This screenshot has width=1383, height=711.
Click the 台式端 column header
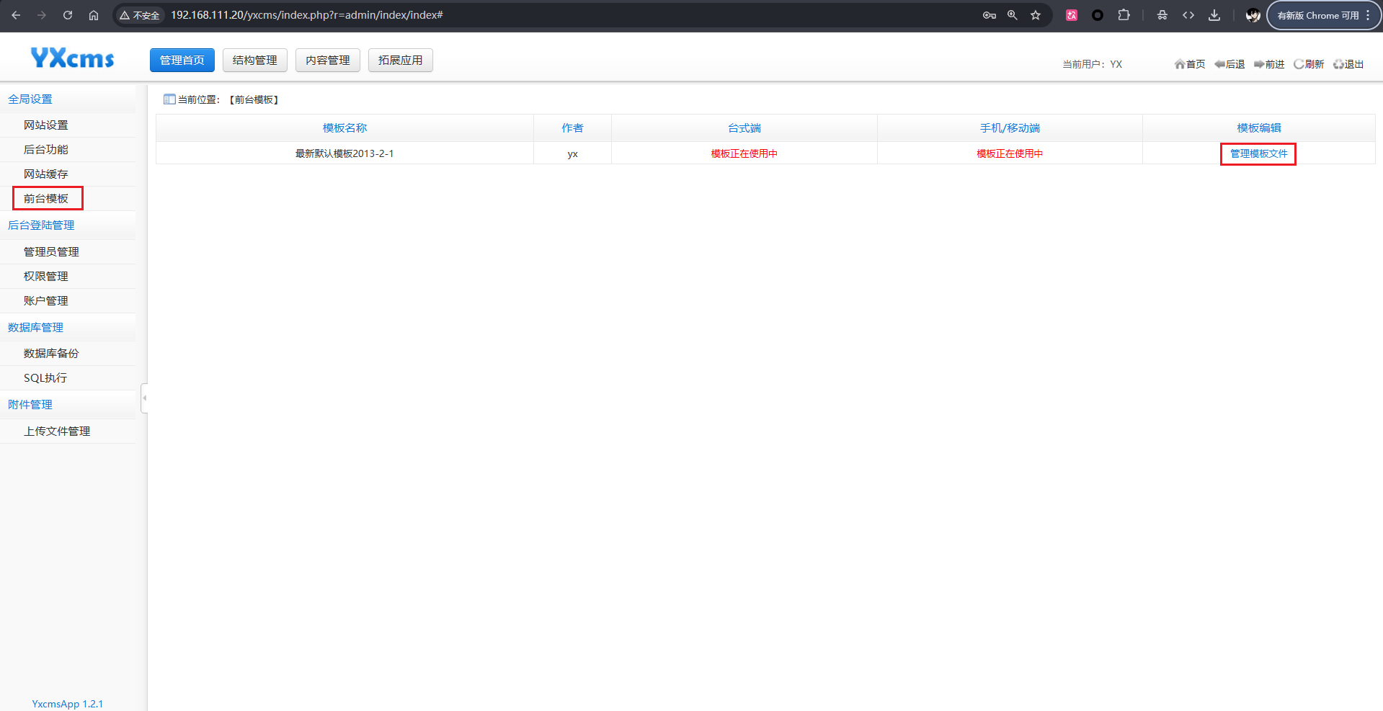click(x=744, y=128)
